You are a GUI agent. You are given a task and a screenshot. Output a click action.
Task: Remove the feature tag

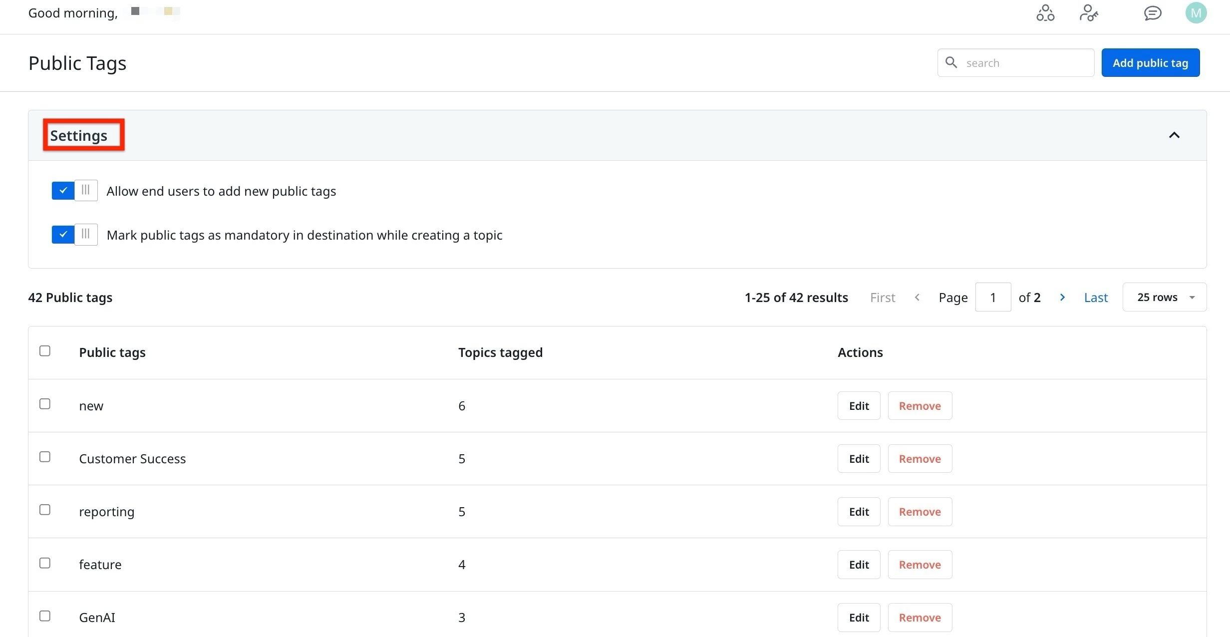[x=920, y=565]
